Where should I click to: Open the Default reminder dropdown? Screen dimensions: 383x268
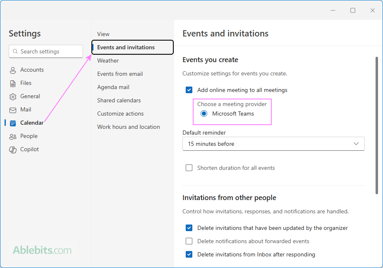coord(273,144)
